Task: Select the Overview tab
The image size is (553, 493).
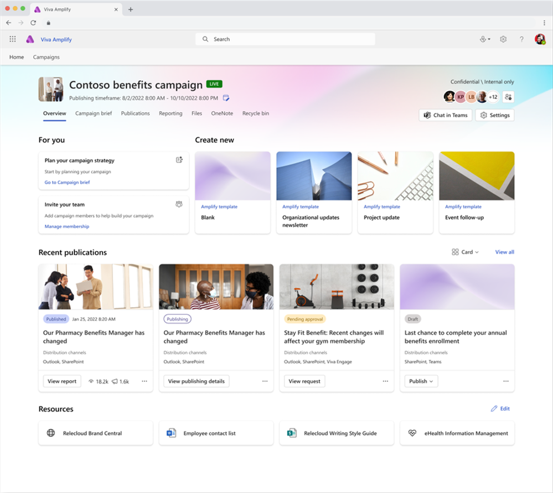Action: tap(55, 113)
